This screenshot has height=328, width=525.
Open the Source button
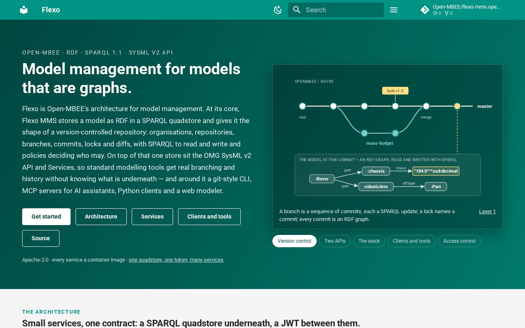[x=41, y=238]
